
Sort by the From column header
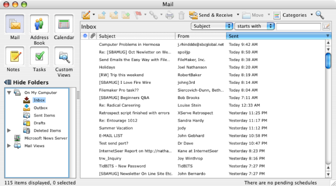[x=201, y=36]
